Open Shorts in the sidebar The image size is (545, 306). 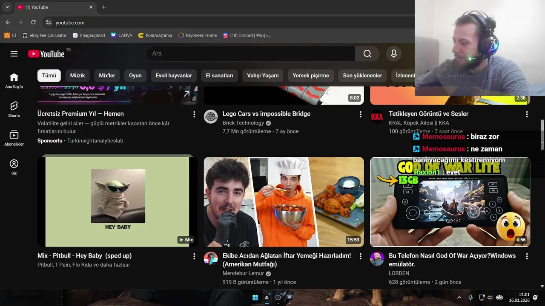tap(14, 110)
